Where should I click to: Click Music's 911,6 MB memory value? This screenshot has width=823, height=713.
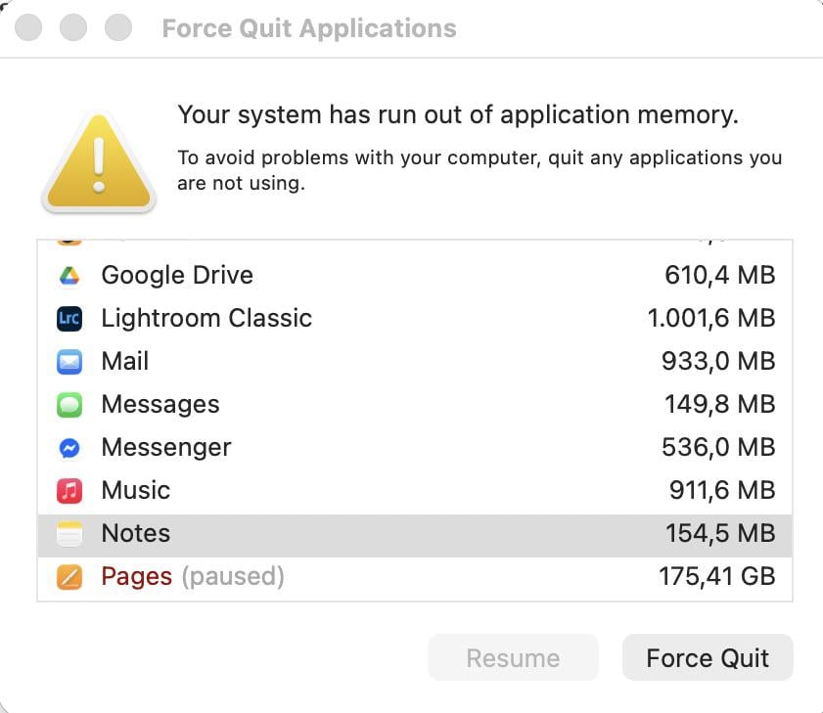coord(718,491)
